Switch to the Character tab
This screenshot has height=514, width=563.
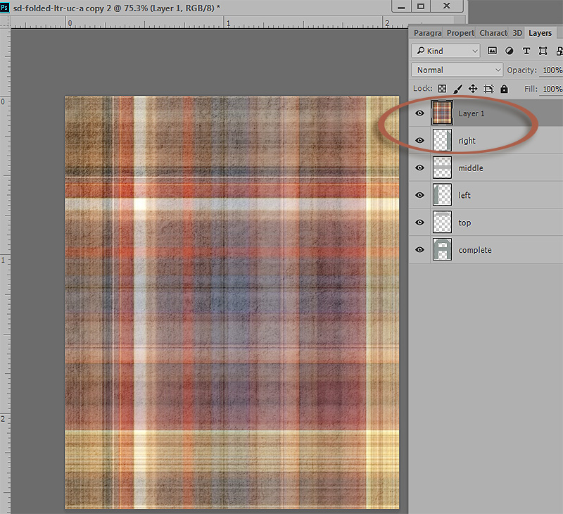(x=493, y=33)
